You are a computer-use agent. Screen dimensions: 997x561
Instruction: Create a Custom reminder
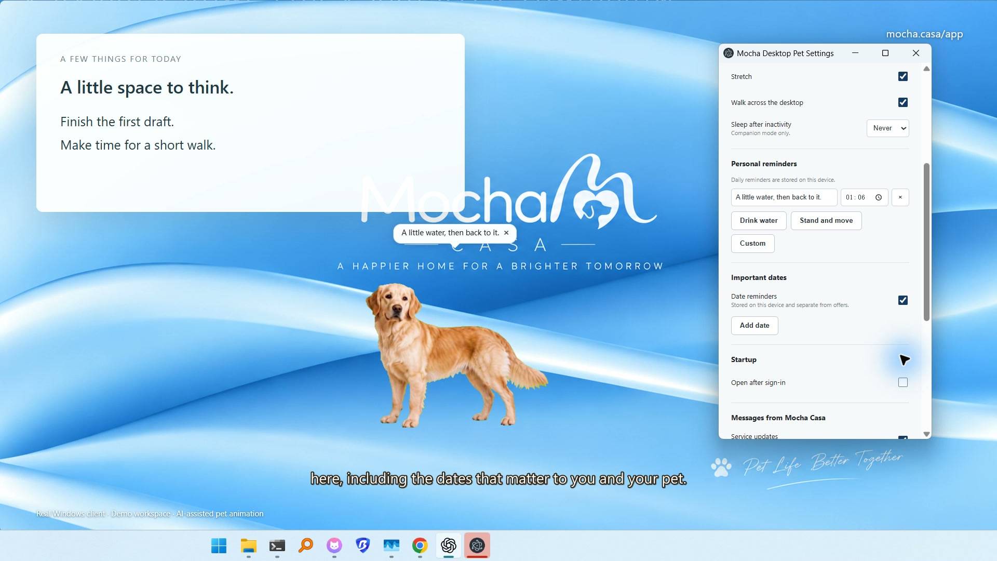(752, 244)
